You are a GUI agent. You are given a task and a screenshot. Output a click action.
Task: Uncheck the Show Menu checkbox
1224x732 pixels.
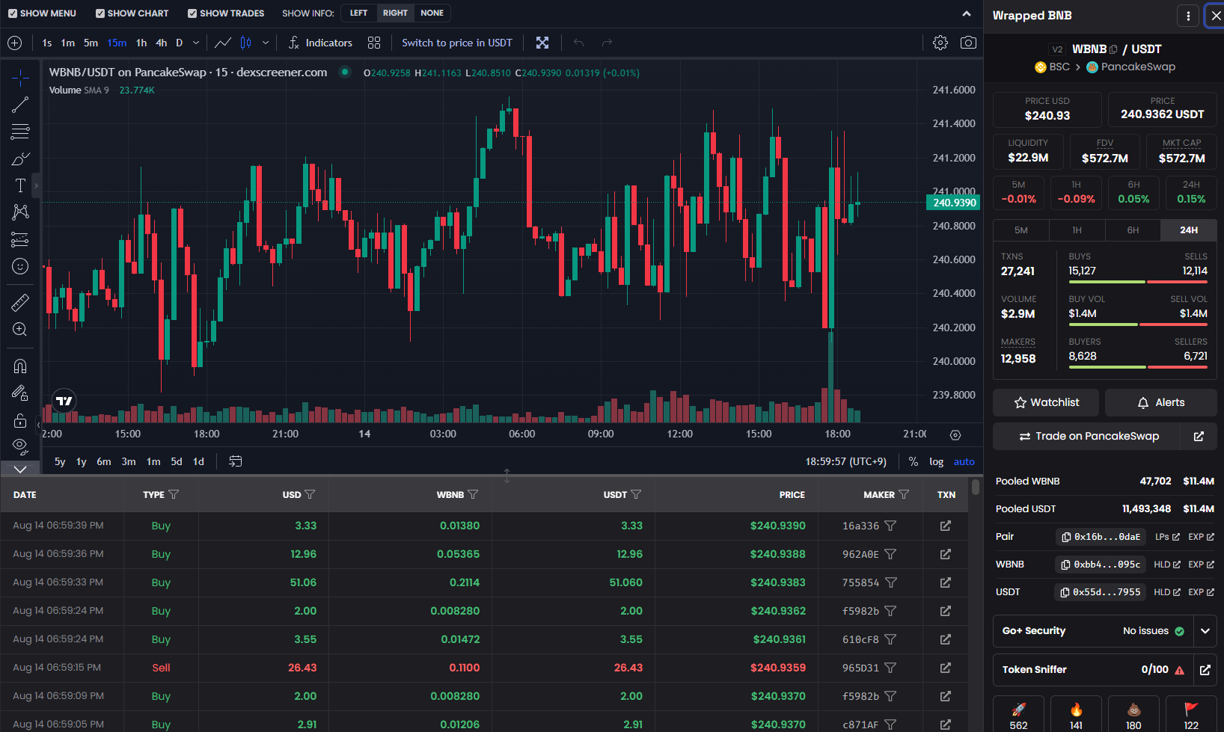tap(12, 13)
